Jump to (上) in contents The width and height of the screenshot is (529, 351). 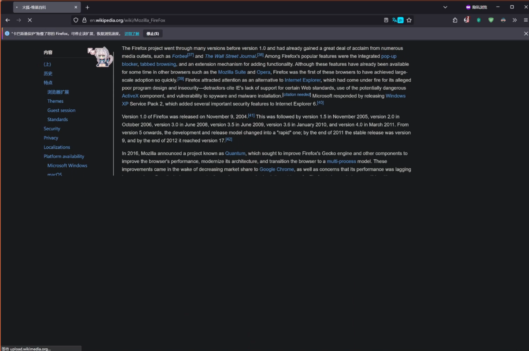(47, 64)
